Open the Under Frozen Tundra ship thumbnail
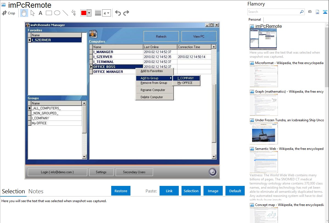Viewport: 329px width, 223px height. pyautogui.click(x=264, y=133)
